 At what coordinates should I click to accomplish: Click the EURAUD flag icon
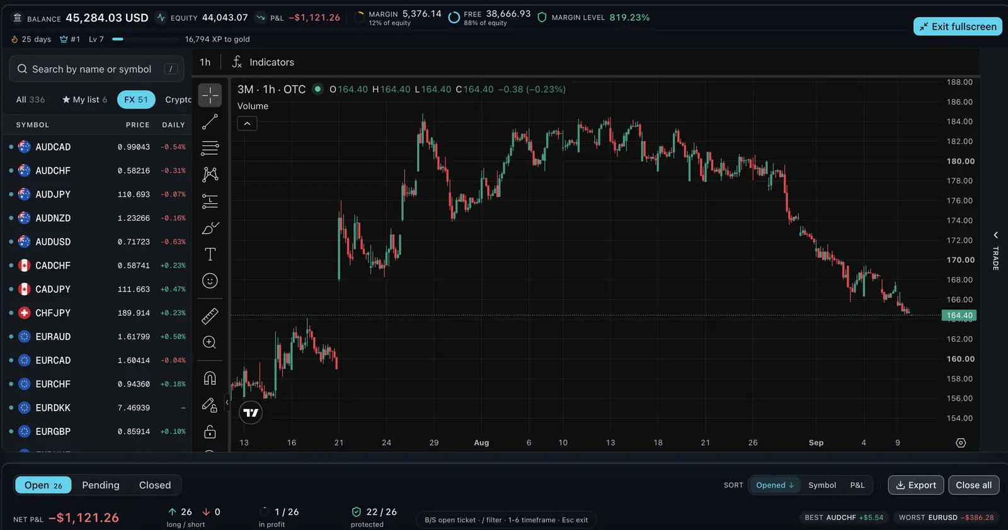tap(25, 337)
